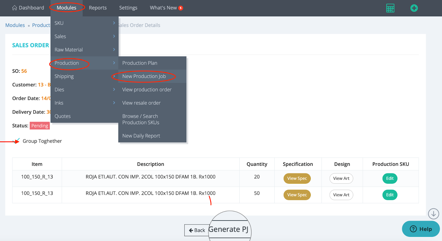Open the calculator icon in top bar
Viewport: 442px width, 241px height.
390,8
